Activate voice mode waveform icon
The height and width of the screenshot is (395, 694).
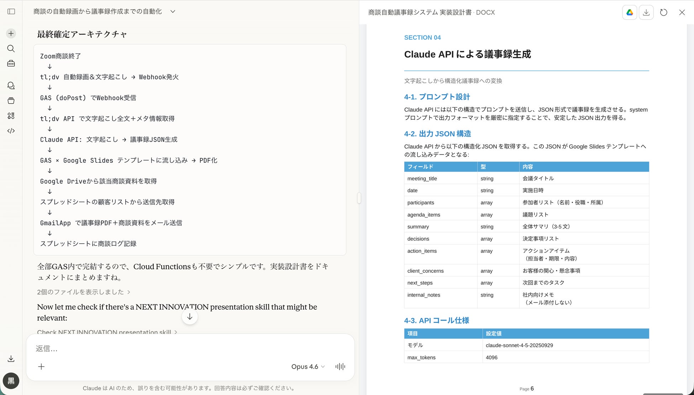point(340,367)
